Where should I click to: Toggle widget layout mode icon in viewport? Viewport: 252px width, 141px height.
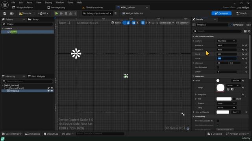point(133,23)
